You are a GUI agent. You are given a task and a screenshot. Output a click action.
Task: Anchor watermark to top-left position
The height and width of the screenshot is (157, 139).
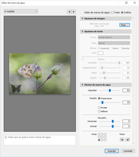(99, 134)
